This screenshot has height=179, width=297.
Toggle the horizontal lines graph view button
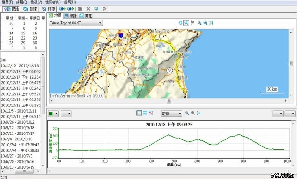pyautogui.click(x=145, y=113)
